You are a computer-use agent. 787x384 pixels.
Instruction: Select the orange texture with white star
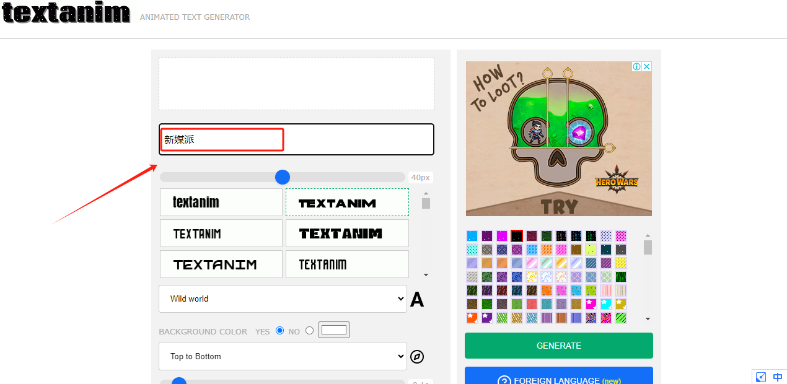point(472,318)
